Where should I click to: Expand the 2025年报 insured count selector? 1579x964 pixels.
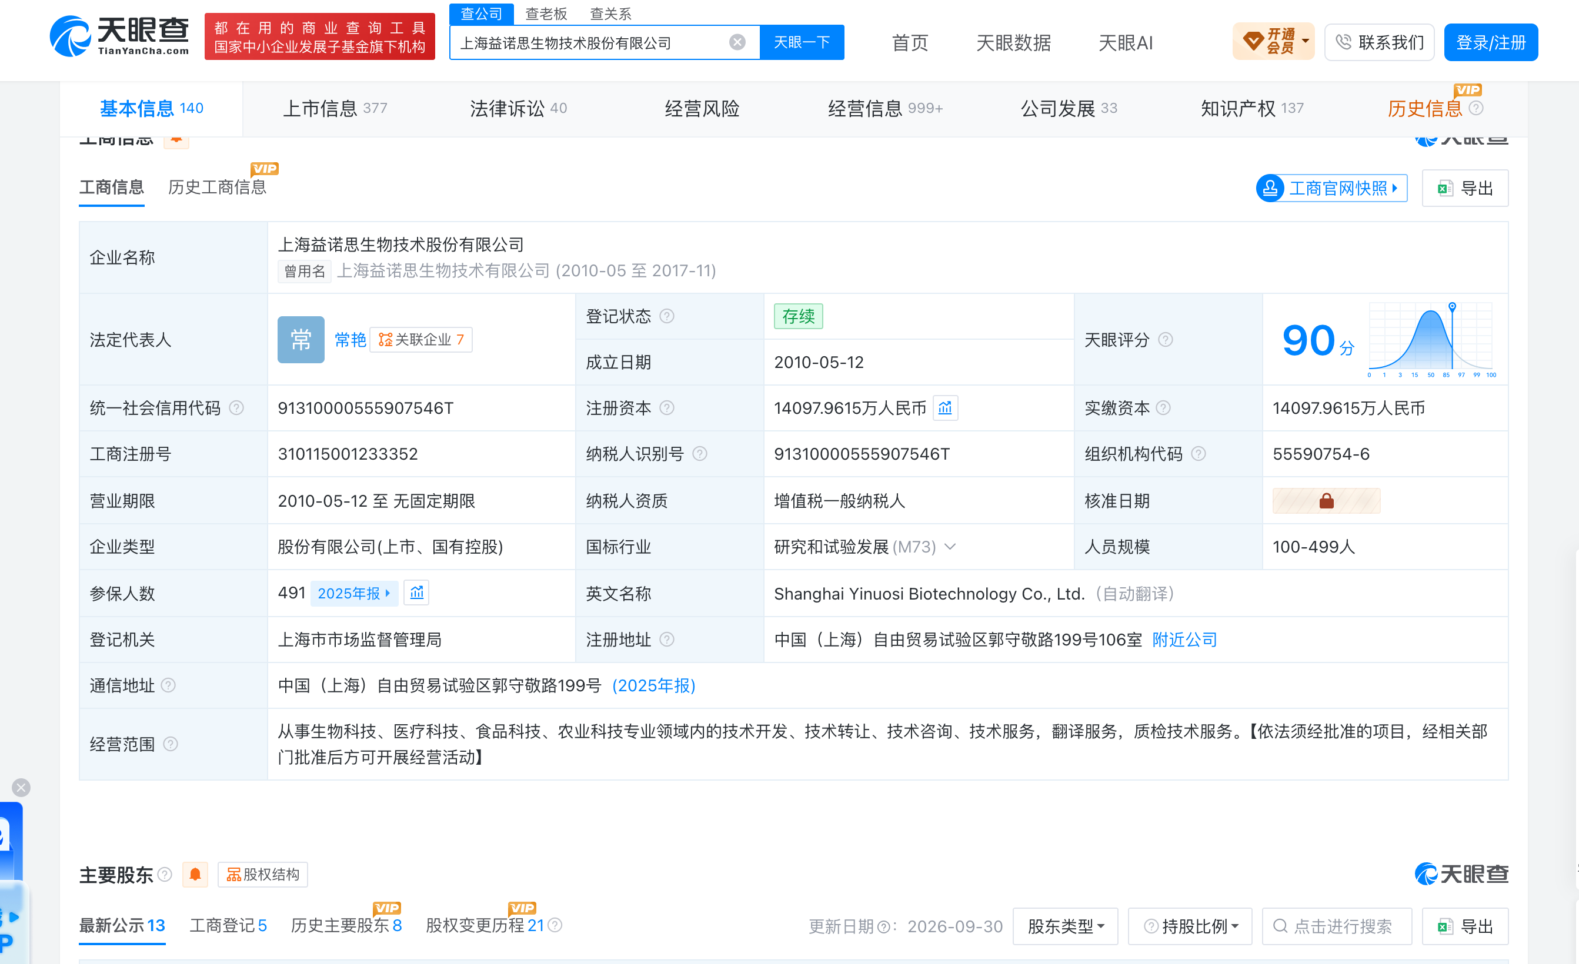pyautogui.click(x=355, y=593)
